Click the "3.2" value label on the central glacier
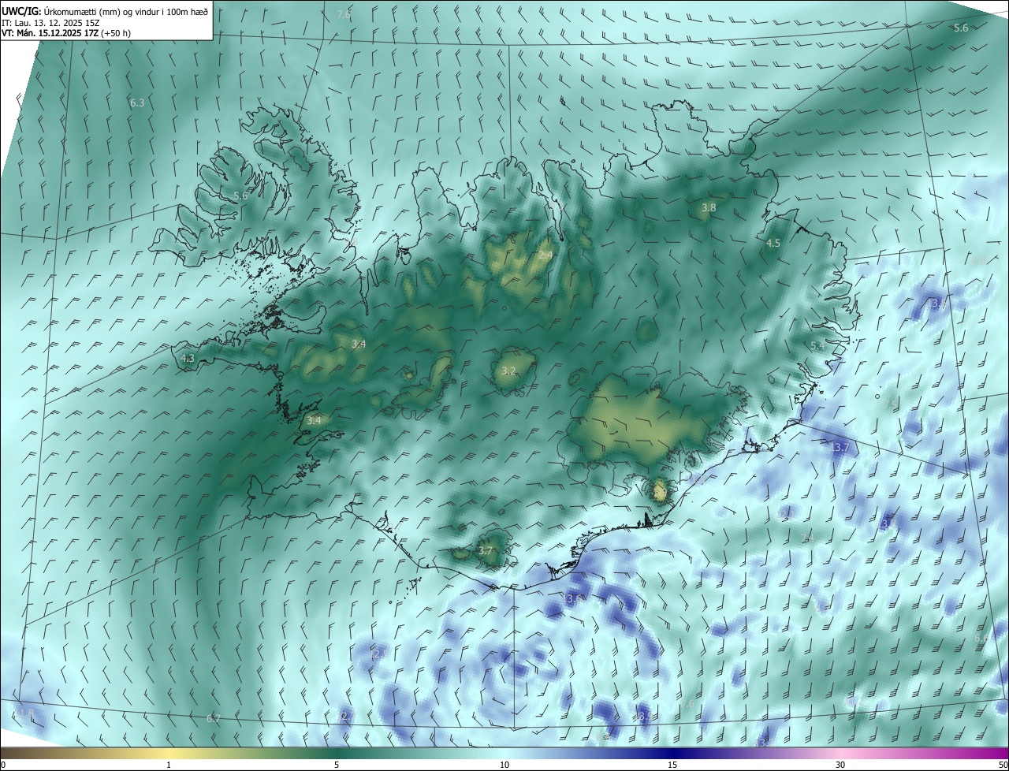Screen dimensions: 1009x771 (508, 371)
